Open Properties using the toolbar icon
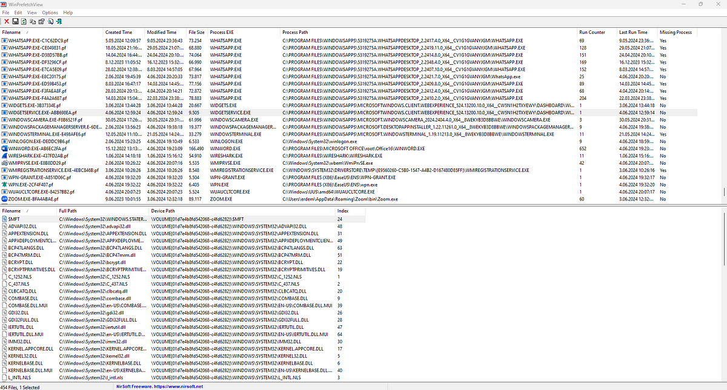 [x=40, y=21]
